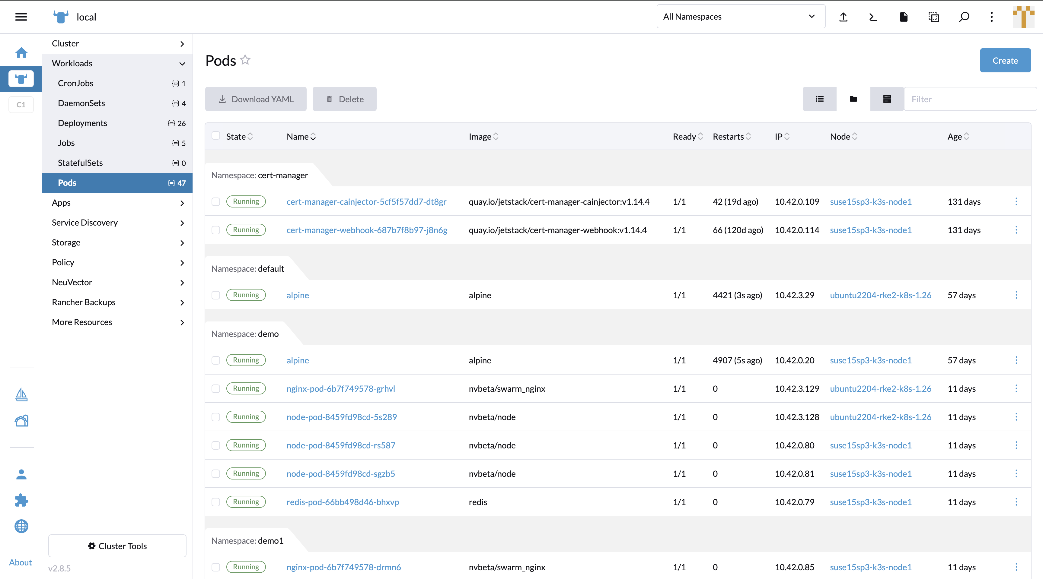The image size is (1043, 579).
Task: Open the Extensions puzzle icon in the sidebar
Action: point(21,500)
